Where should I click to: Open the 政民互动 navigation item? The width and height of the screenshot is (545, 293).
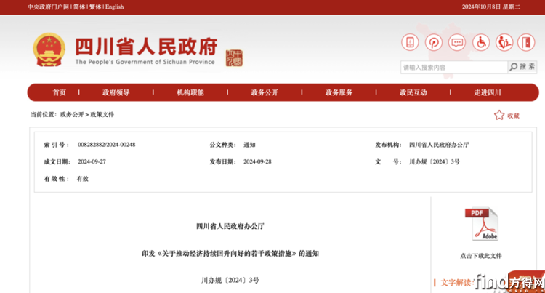click(413, 92)
